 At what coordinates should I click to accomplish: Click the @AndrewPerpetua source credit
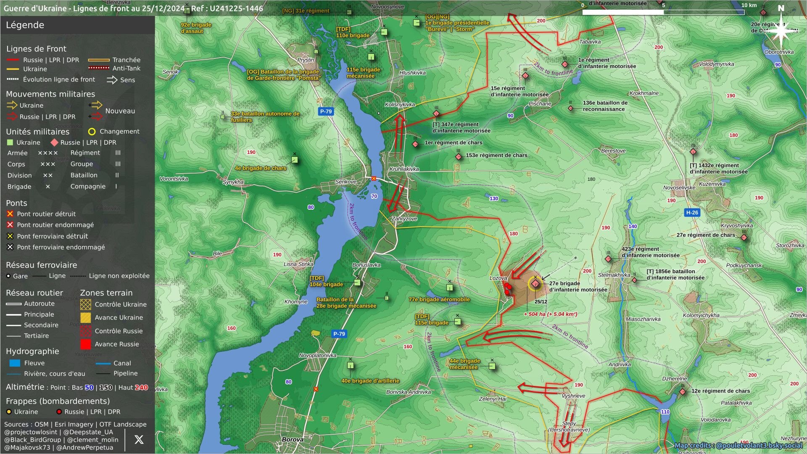pos(84,448)
